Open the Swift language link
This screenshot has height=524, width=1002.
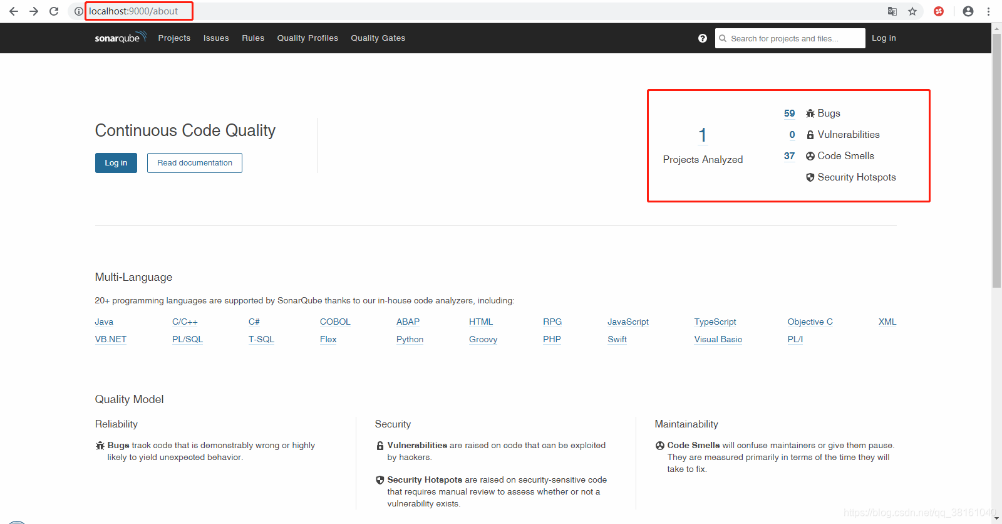617,340
